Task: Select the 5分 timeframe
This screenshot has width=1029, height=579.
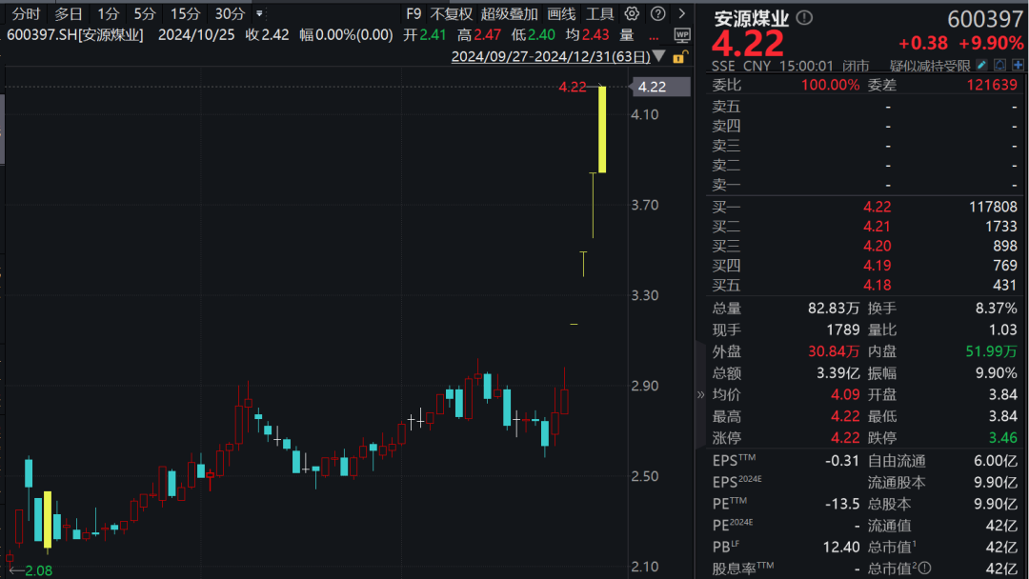Action: coord(145,13)
